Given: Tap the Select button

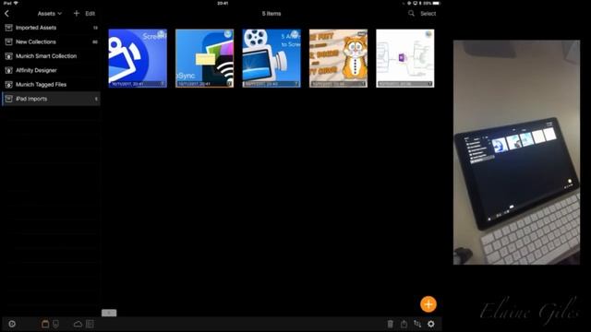Looking at the screenshot, I should click(428, 14).
